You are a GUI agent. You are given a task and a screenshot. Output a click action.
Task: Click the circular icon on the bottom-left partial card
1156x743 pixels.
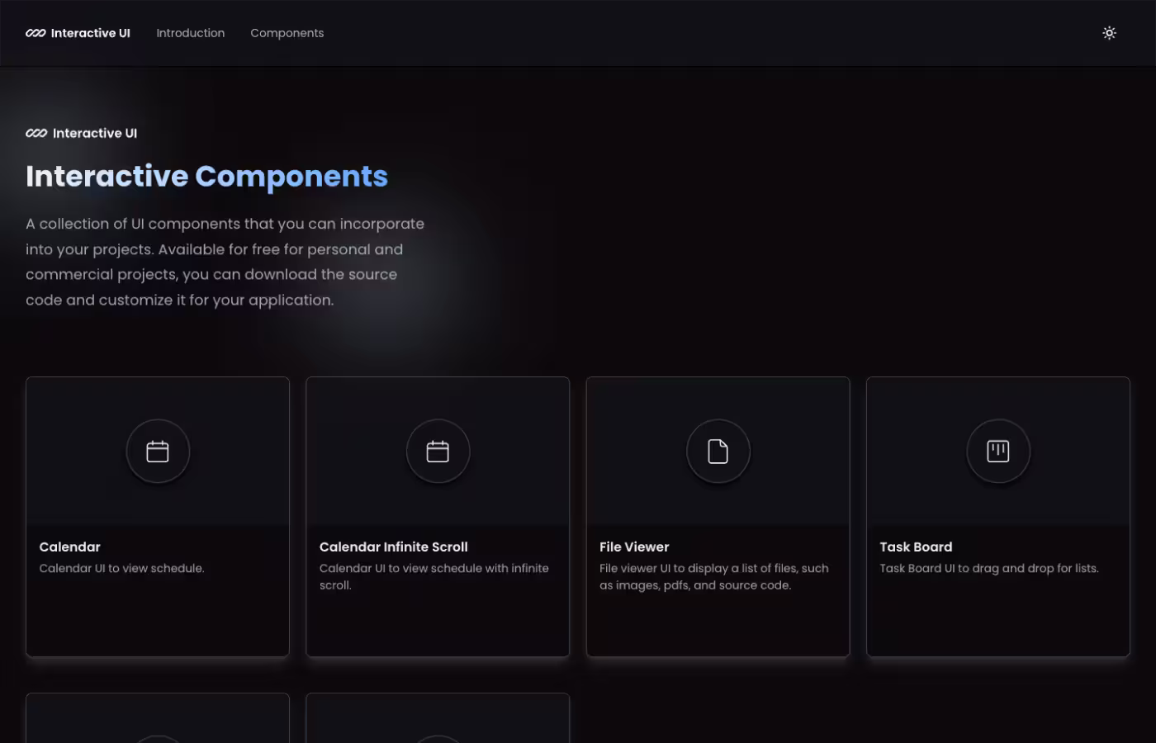pyautogui.click(x=157, y=739)
